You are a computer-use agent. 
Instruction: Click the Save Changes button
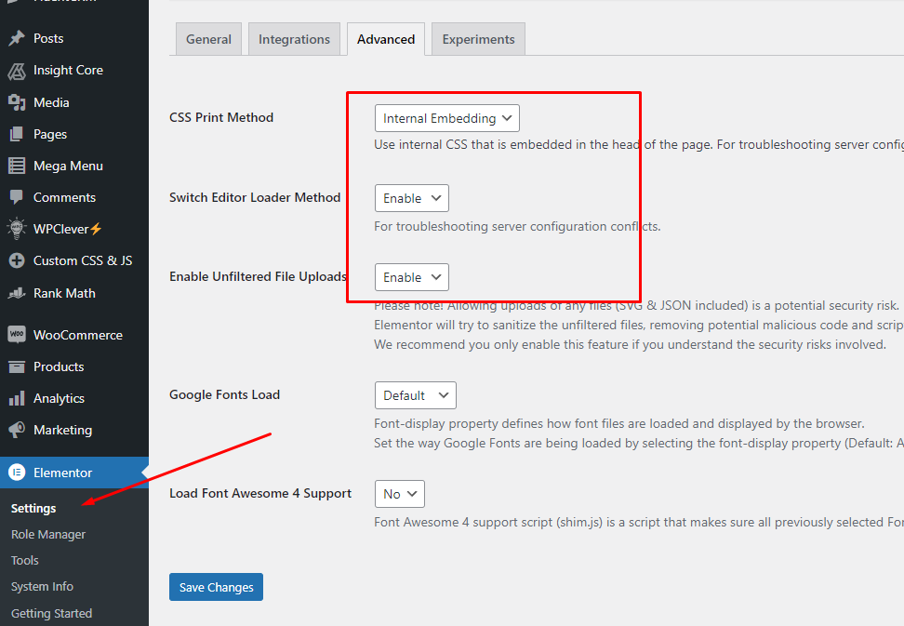(216, 587)
